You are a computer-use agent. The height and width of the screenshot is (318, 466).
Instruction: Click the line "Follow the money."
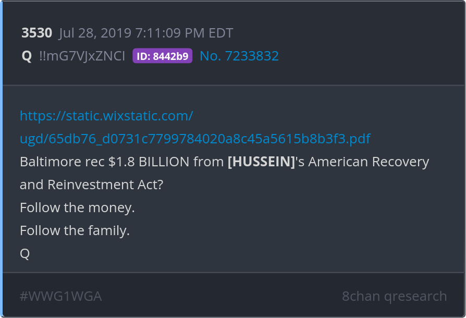tap(77, 207)
